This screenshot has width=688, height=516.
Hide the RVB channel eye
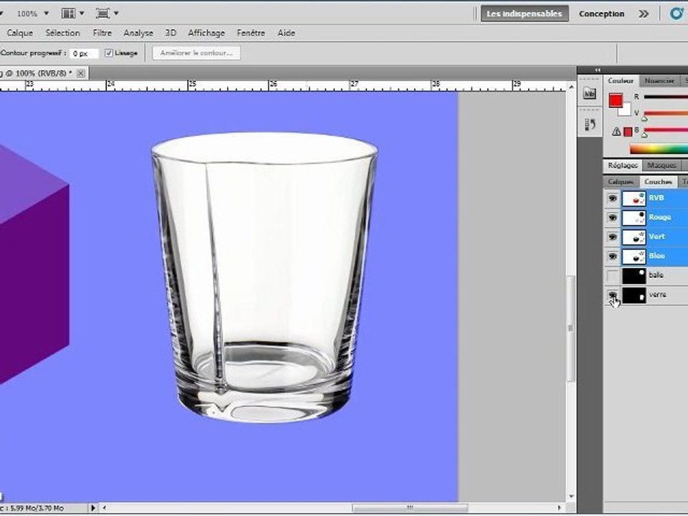click(613, 198)
